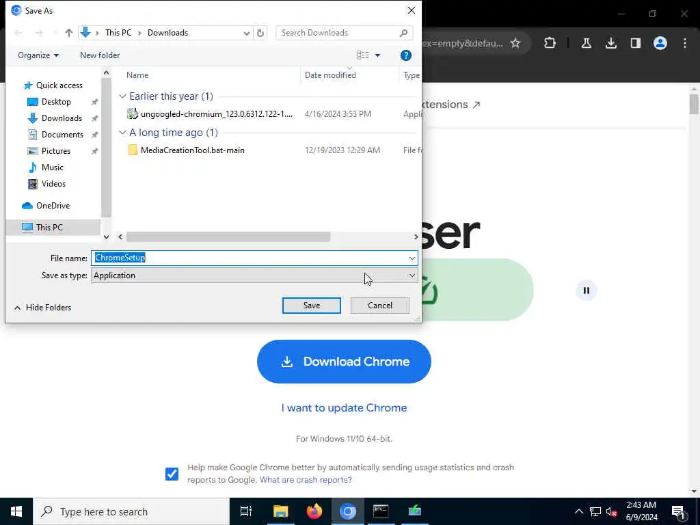Select Desktop in navigation pane
Screen dimensions: 700x525
[49, 102]
